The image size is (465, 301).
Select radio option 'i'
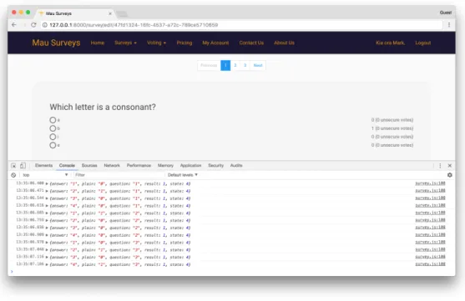53,137
